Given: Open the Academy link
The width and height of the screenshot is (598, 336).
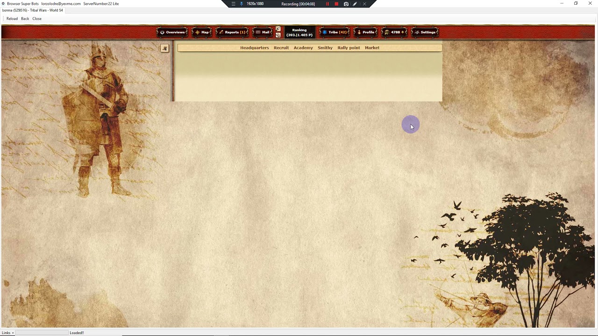Looking at the screenshot, I should (303, 48).
